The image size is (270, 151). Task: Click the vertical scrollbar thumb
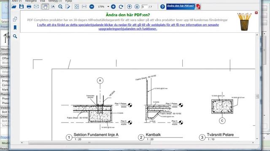point(257,96)
